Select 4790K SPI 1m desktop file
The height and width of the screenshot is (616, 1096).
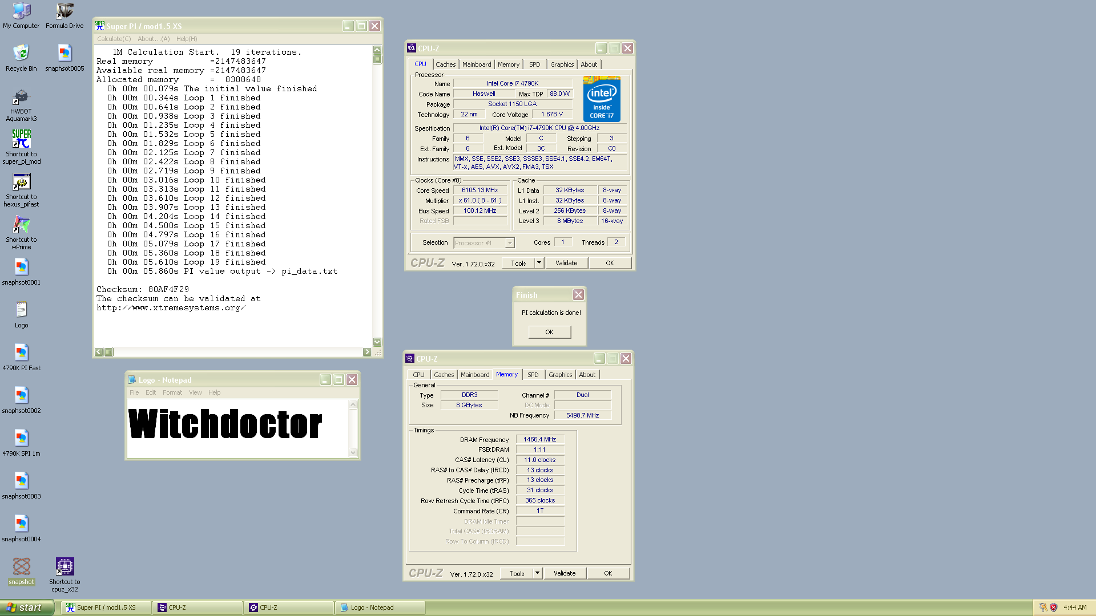(x=21, y=443)
